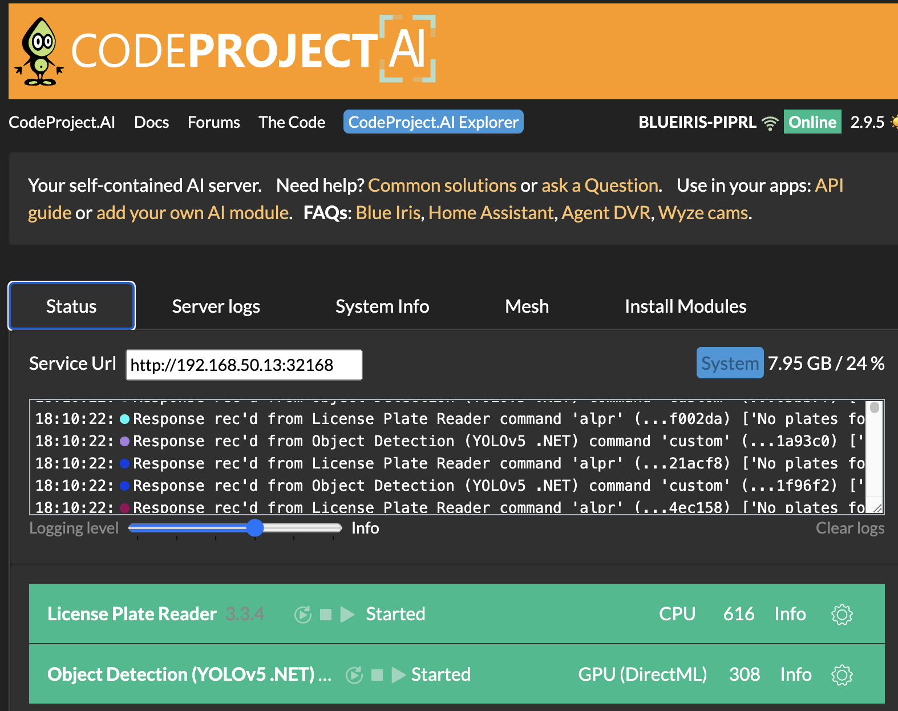Click GPU (DirectML) on Object Detection row
This screenshot has width=898, height=711.
[x=642, y=674]
